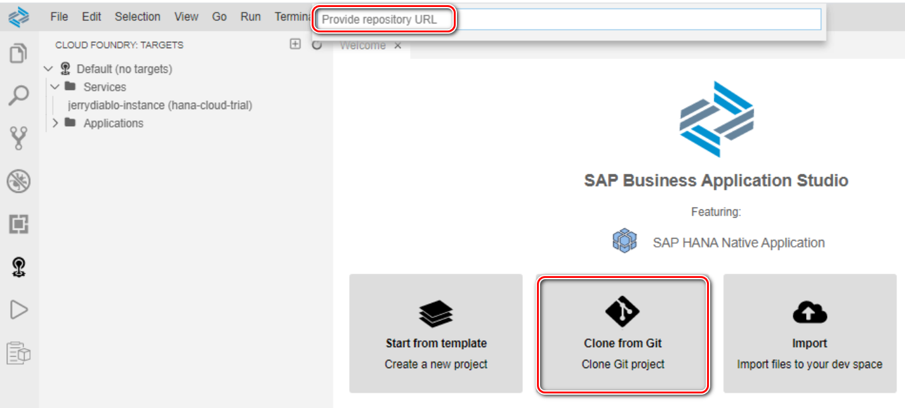Open the Edit menu

[x=91, y=17]
